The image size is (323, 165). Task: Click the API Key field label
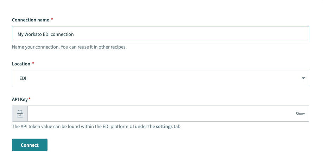coord(20,100)
